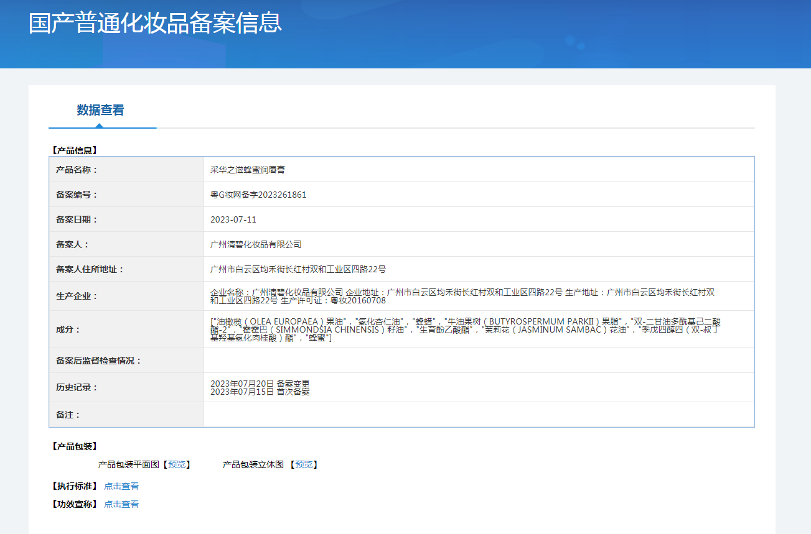Click the filing date 2023-07-11
Screen dimensions: 811x534
pyautogui.click(x=233, y=219)
